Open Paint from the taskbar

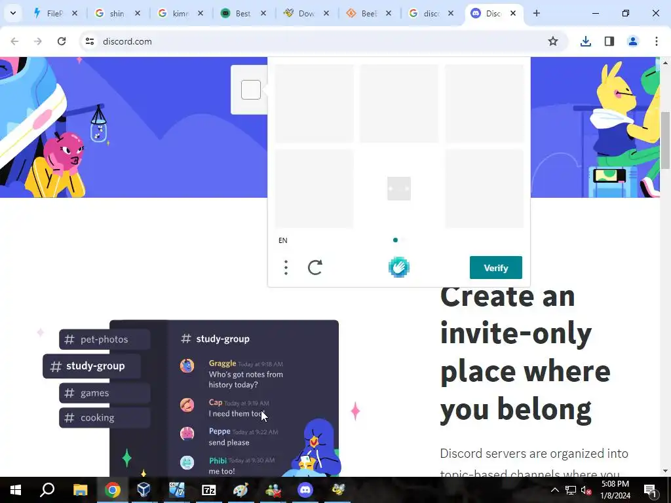(x=240, y=490)
